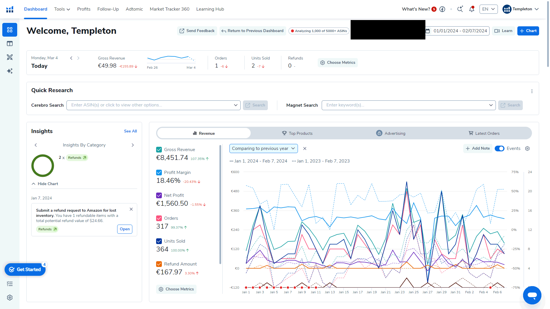This screenshot has width=550, height=309.
Task: Toggle Units Sold checkbox on metrics
Action: click(x=159, y=241)
